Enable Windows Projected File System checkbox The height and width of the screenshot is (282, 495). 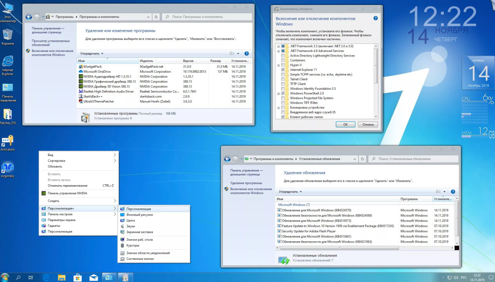(283, 98)
